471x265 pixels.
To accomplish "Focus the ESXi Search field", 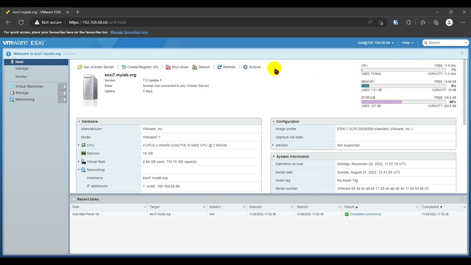I will (446, 43).
